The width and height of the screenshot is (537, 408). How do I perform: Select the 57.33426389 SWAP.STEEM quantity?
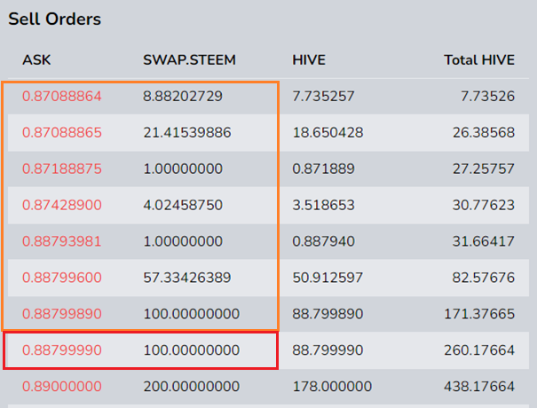click(187, 278)
